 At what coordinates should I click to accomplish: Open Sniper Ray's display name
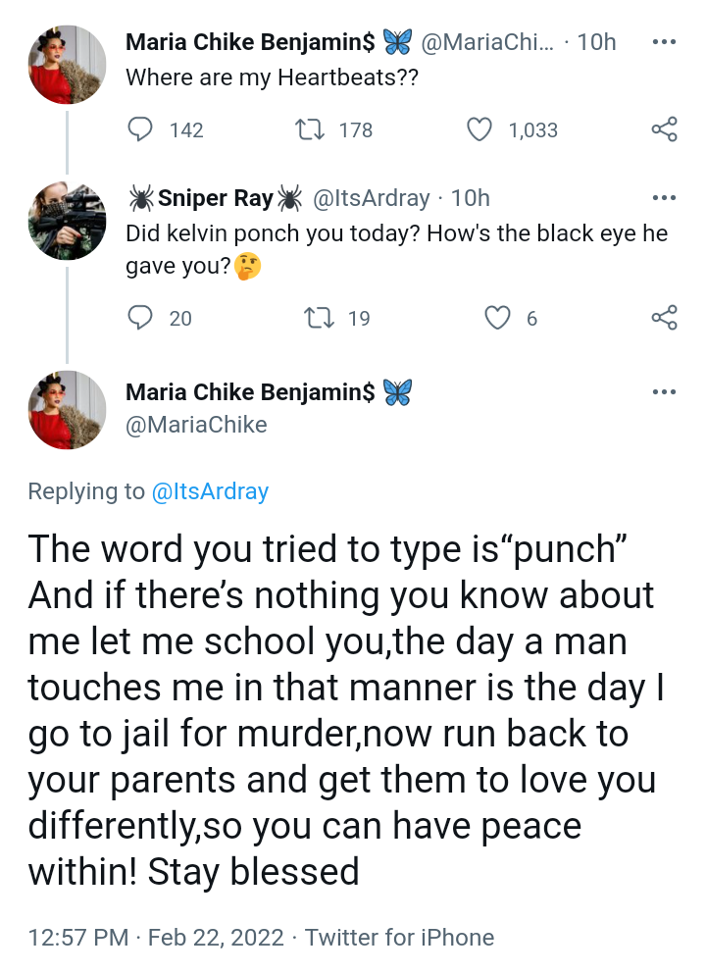point(216,198)
